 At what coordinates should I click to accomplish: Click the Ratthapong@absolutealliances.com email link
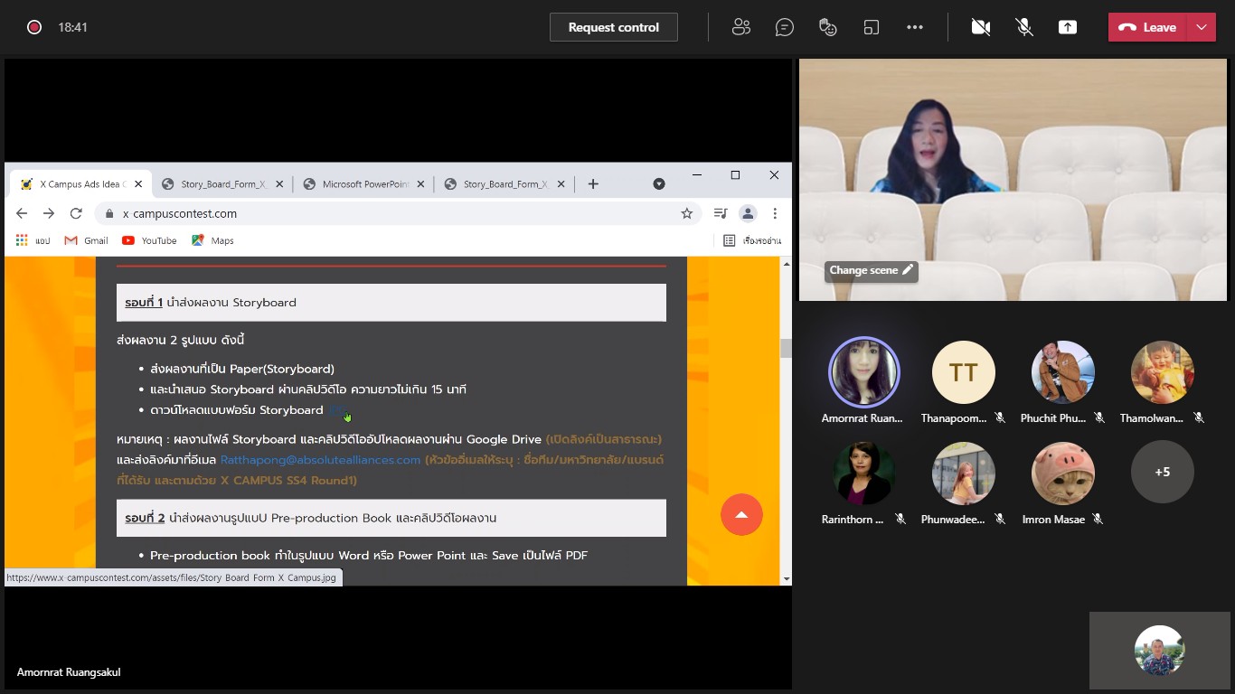click(x=320, y=460)
